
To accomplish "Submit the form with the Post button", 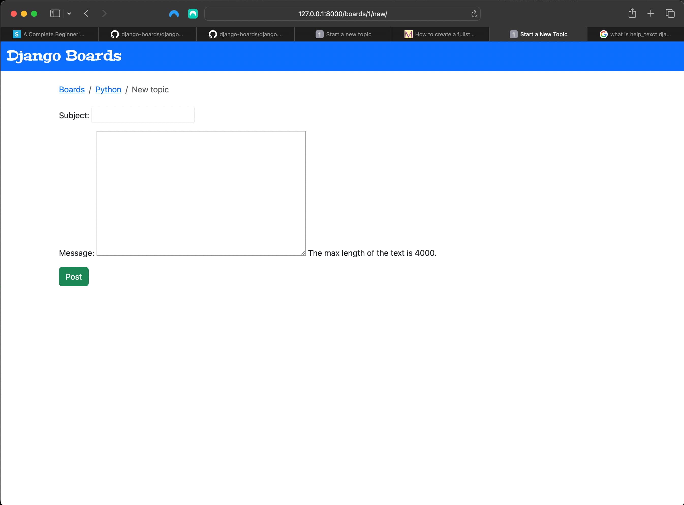I will coord(74,277).
